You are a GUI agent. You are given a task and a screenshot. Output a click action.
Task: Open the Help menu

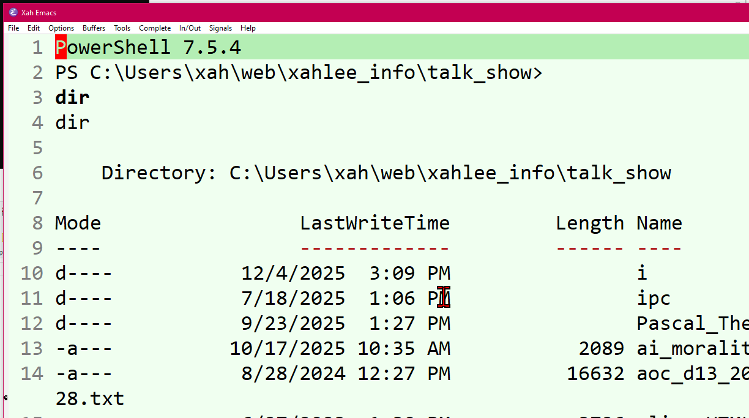[248, 28]
